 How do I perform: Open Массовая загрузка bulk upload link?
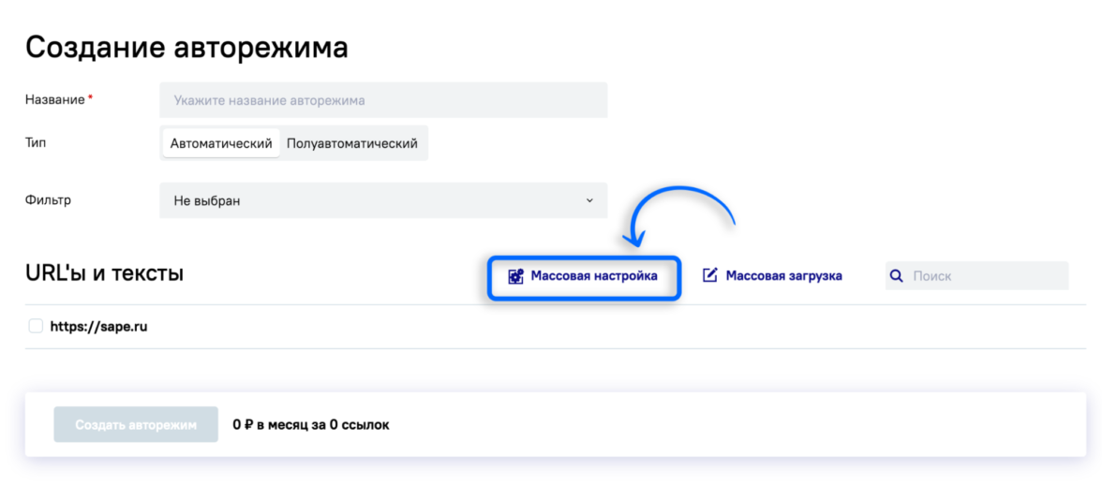pos(783,275)
